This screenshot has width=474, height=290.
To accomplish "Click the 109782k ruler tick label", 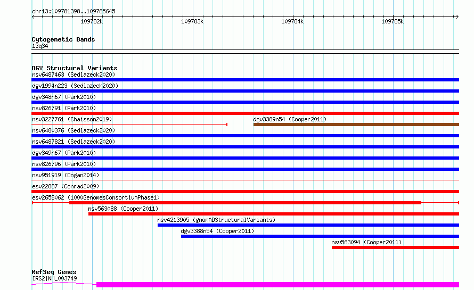I will click(x=92, y=21).
